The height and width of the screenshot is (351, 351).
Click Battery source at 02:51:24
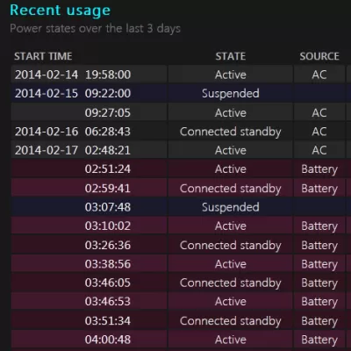pos(319,169)
